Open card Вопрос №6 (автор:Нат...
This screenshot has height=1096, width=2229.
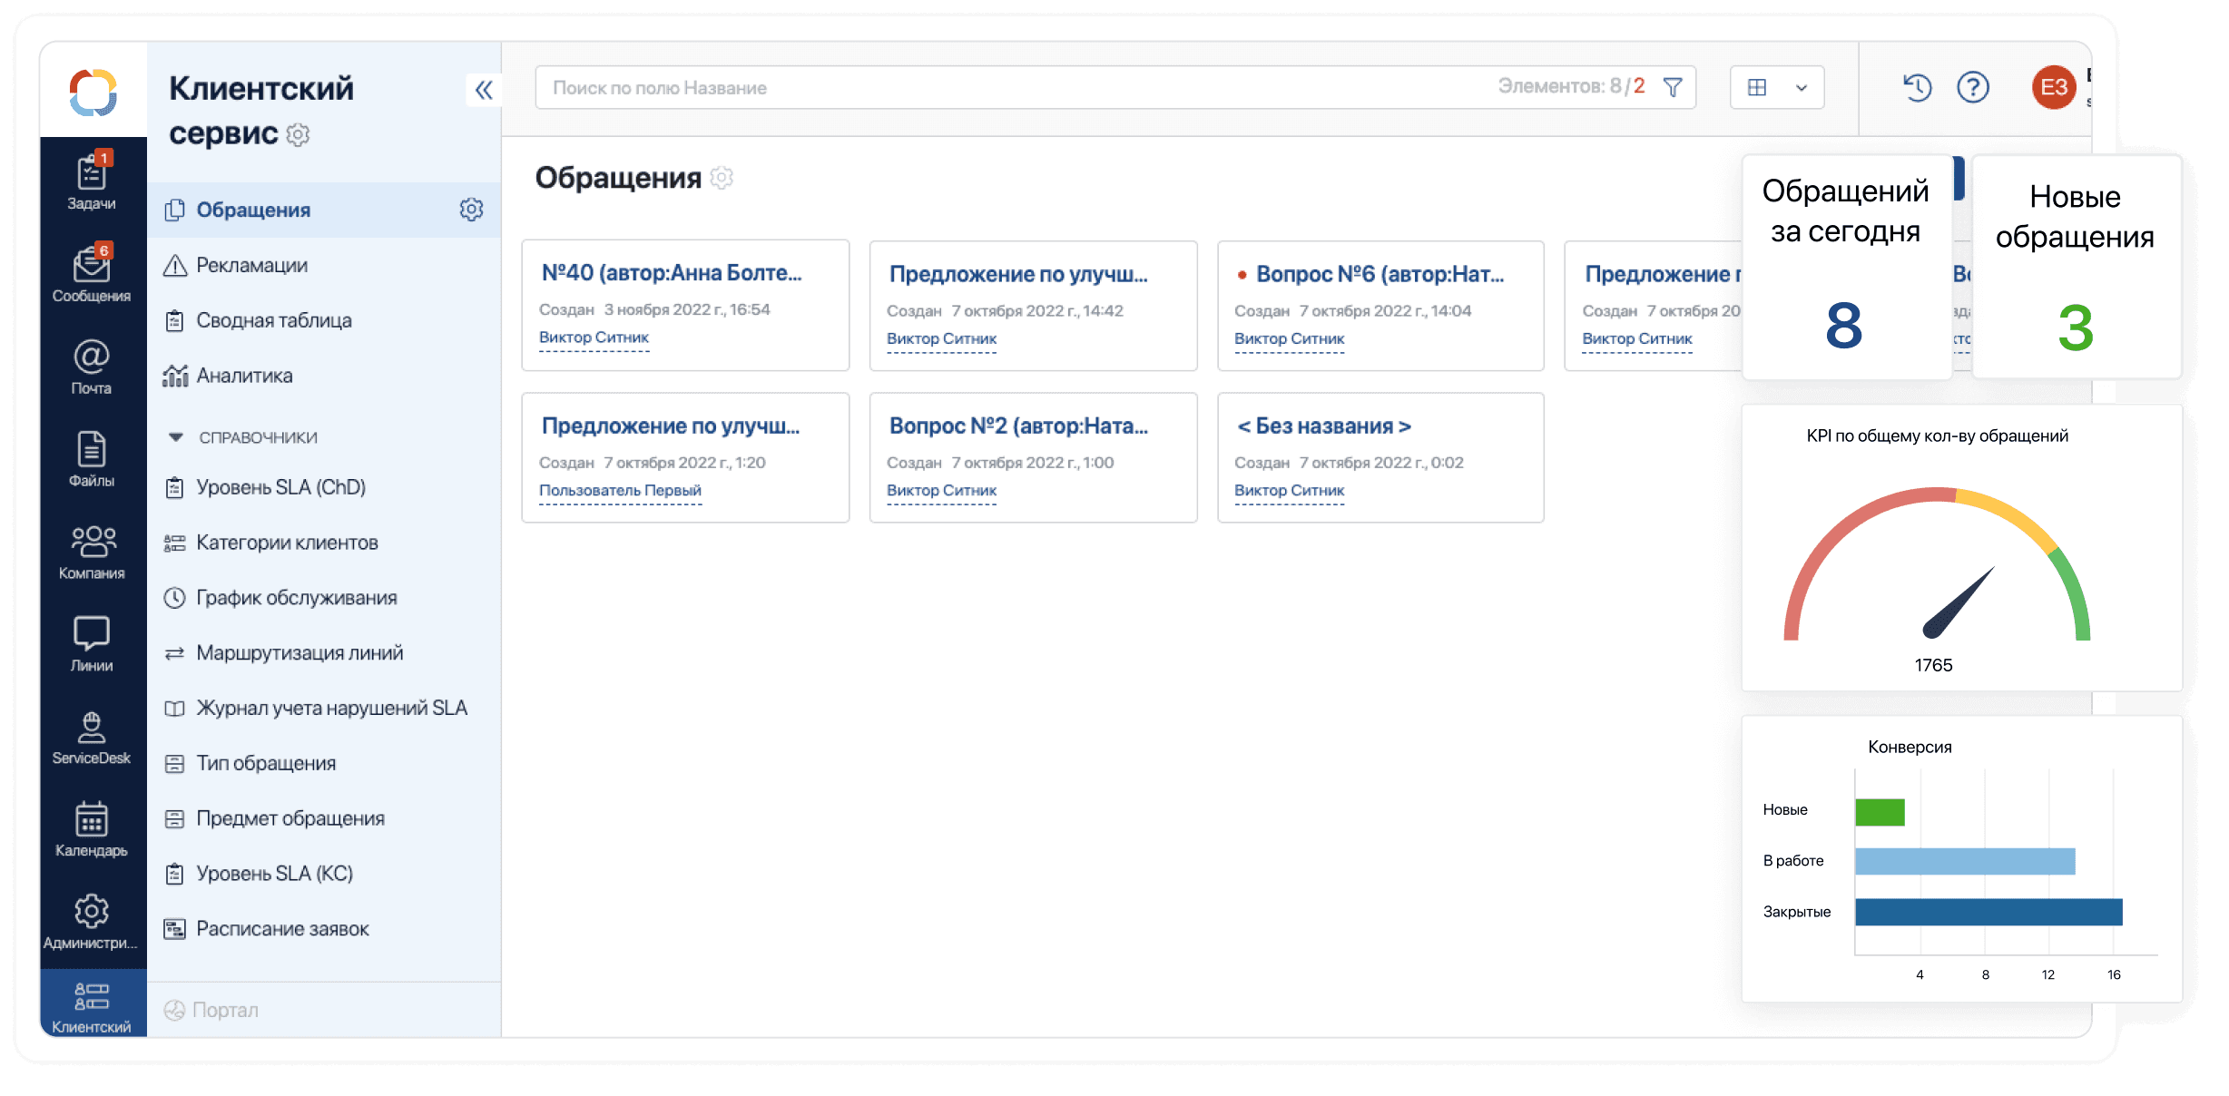click(1380, 305)
